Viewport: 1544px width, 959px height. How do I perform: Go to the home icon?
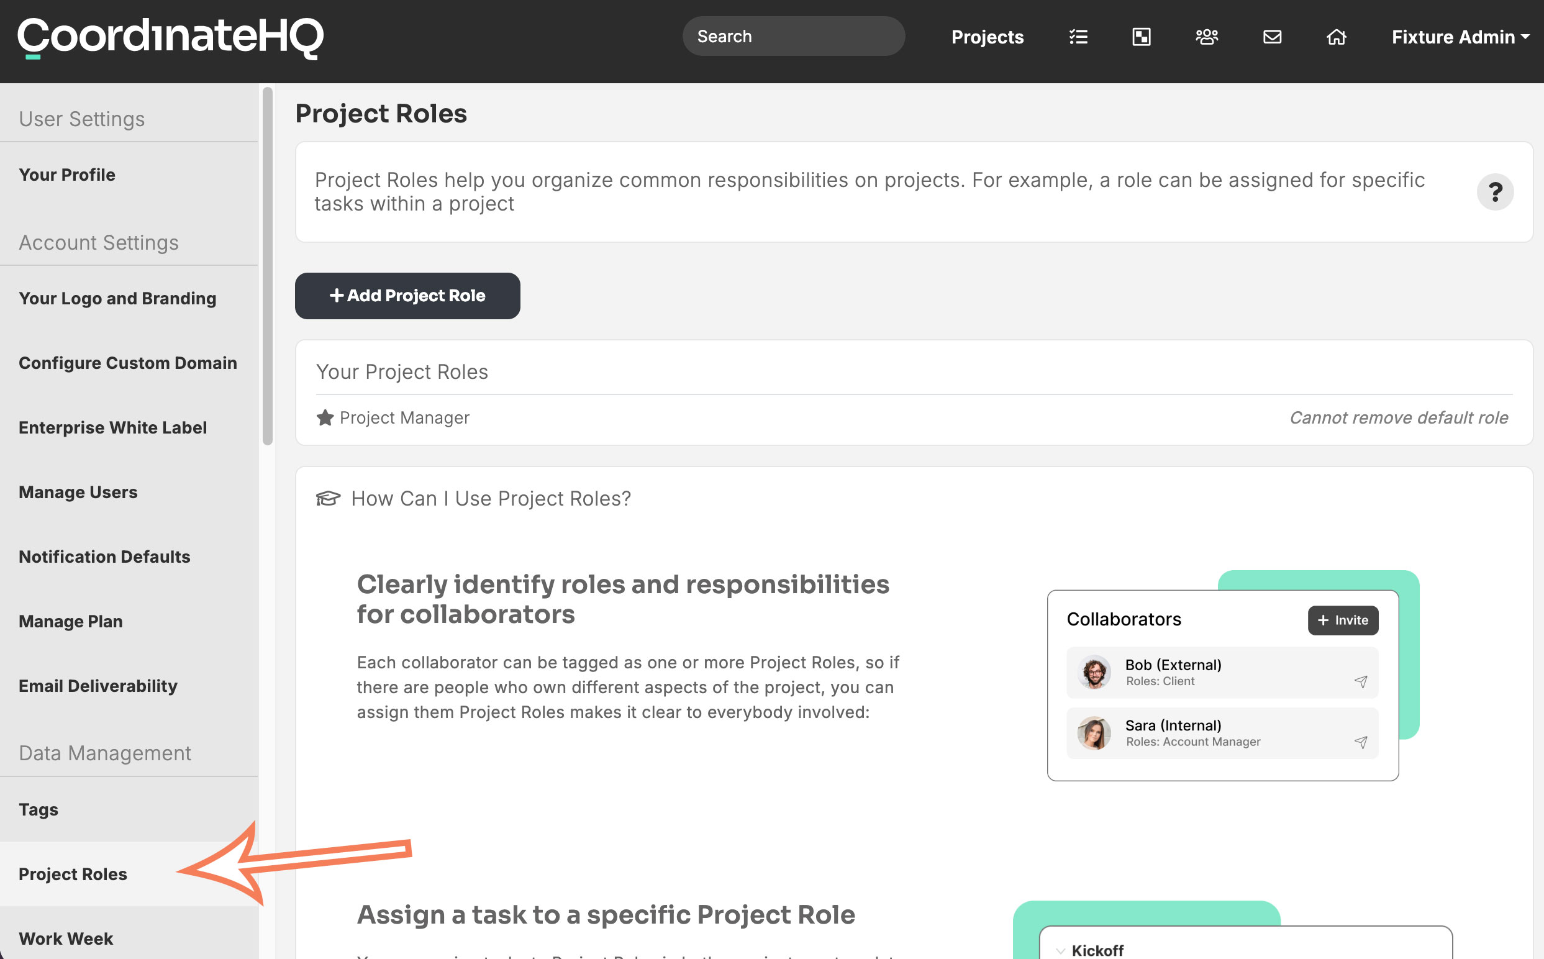(1336, 37)
